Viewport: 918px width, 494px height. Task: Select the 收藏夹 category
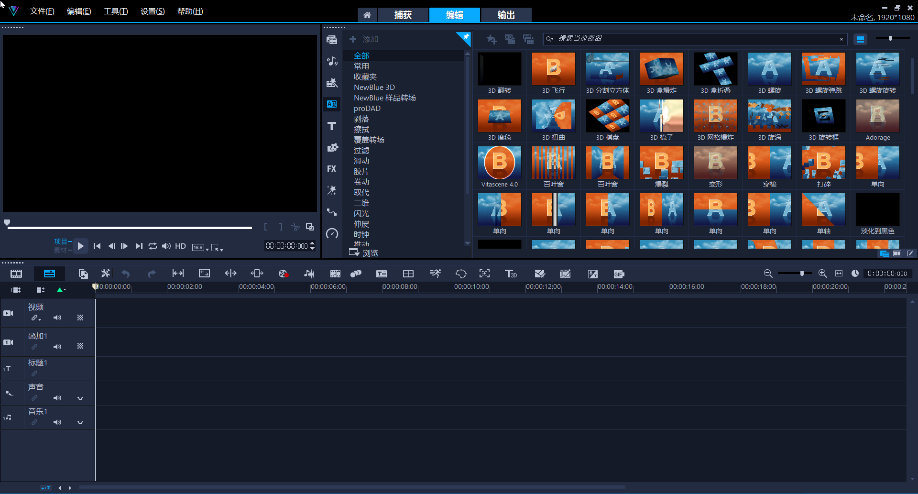365,77
